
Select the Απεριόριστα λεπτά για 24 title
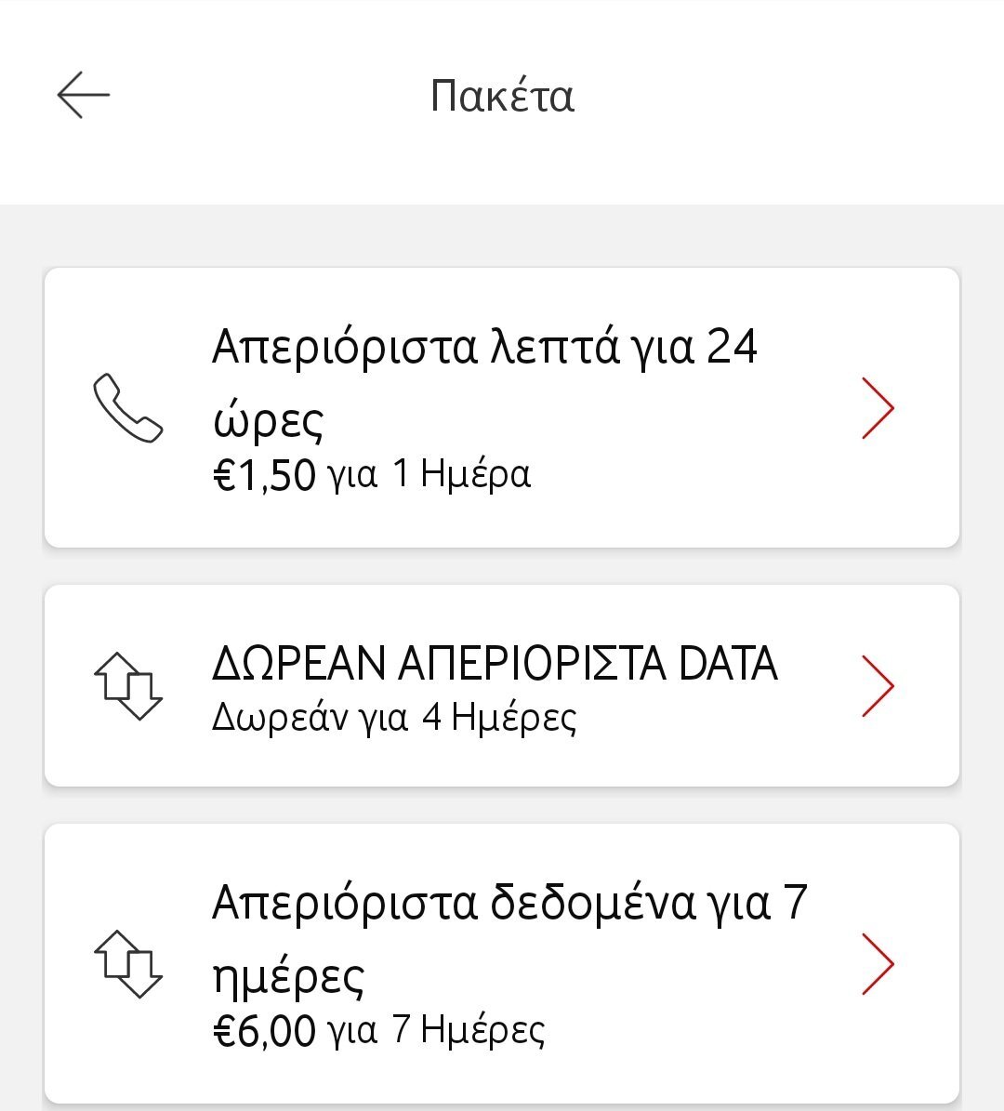coord(484,348)
